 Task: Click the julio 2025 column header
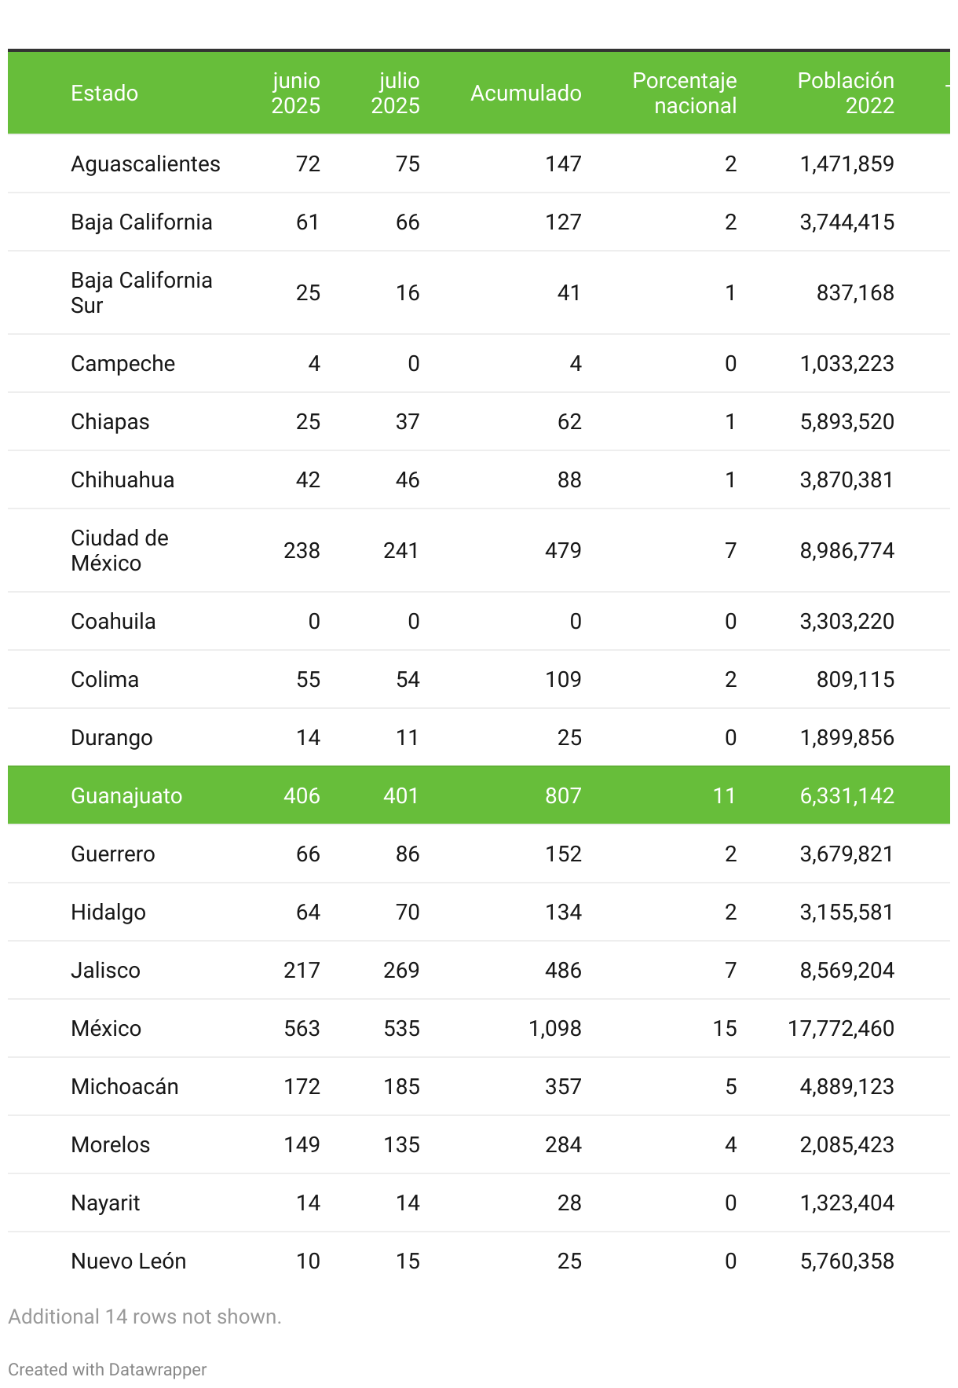pos(396,94)
